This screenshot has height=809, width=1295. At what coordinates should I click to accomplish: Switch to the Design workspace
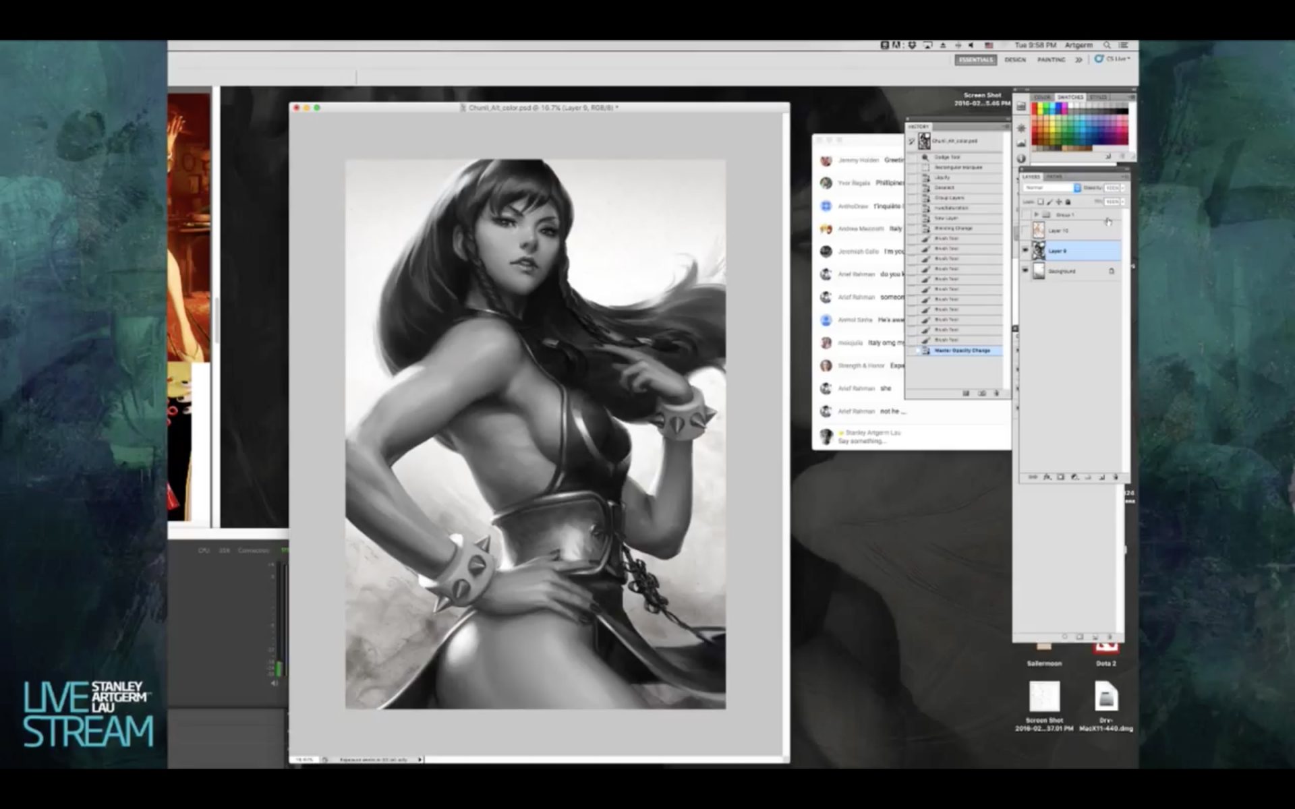[x=1015, y=60]
